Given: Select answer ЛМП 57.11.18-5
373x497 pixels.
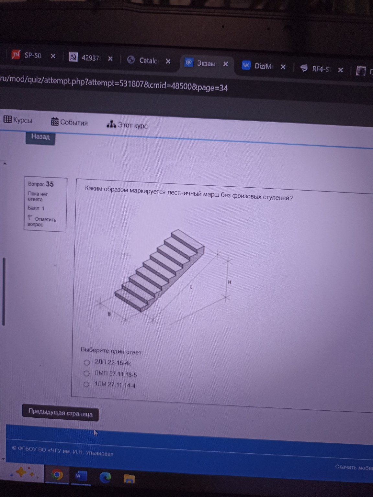Looking at the screenshot, I should coord(86,373).
